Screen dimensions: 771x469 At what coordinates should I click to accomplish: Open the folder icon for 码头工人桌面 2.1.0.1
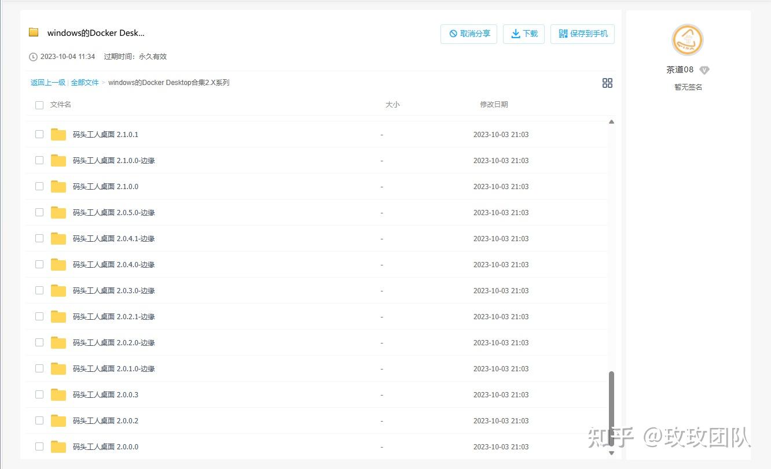(x=58, y=134)
